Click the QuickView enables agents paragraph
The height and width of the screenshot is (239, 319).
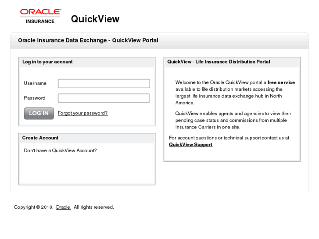point(233,120)
